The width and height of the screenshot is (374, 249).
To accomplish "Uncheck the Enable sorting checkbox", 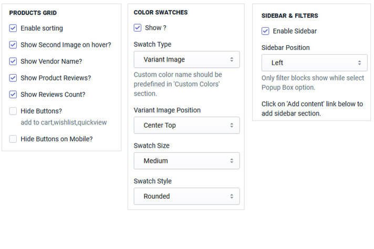I will click(x=13, y=28).
